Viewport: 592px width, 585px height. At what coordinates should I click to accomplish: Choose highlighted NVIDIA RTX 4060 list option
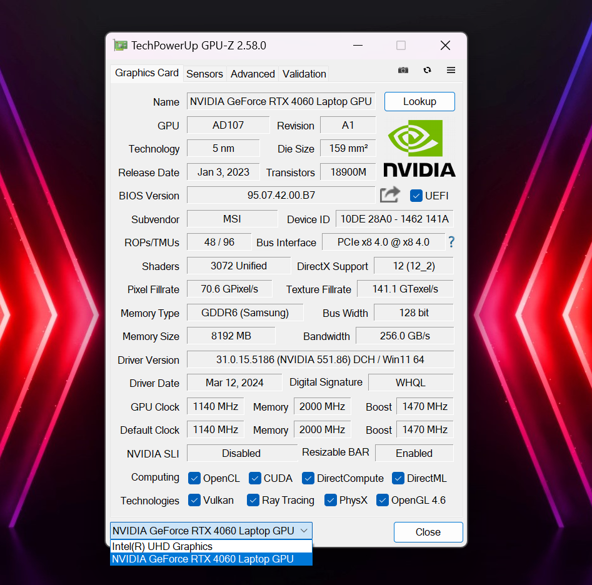tap(211, 559)
